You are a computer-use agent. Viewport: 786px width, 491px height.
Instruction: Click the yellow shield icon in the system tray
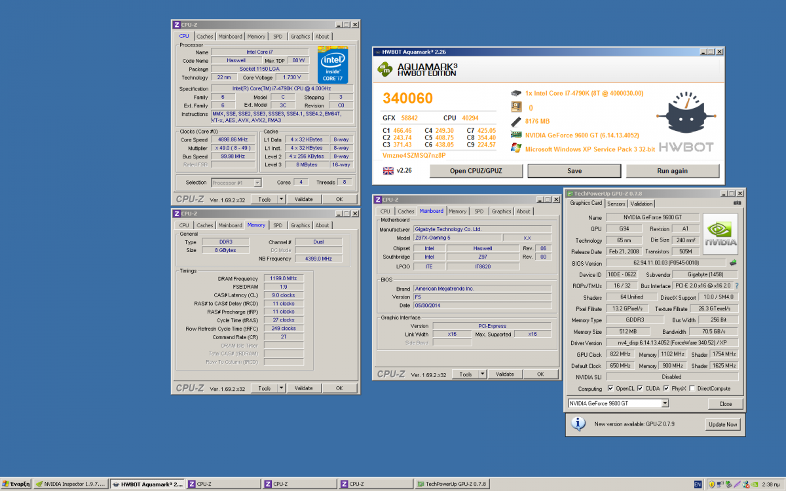pos(711,484)
